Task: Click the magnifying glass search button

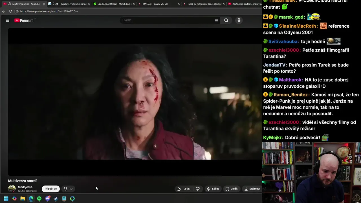Action: [226, 20]
